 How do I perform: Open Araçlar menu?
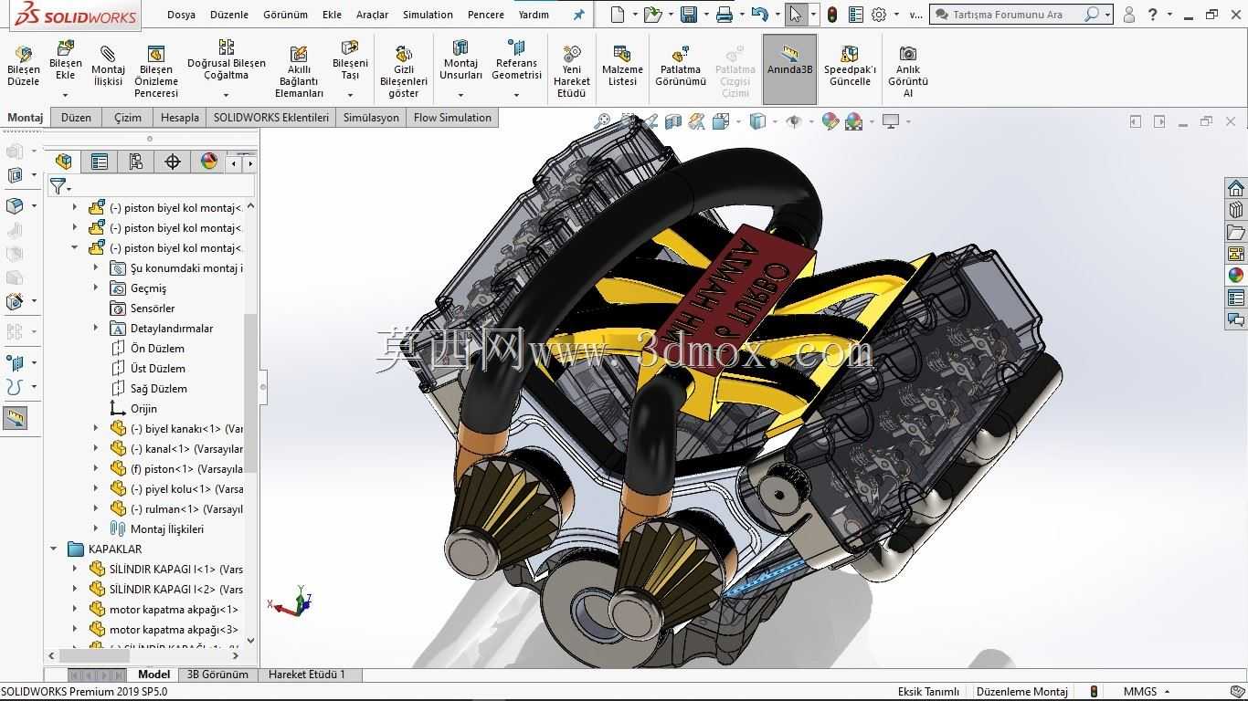pyautogui.click(x=372, y=15)
